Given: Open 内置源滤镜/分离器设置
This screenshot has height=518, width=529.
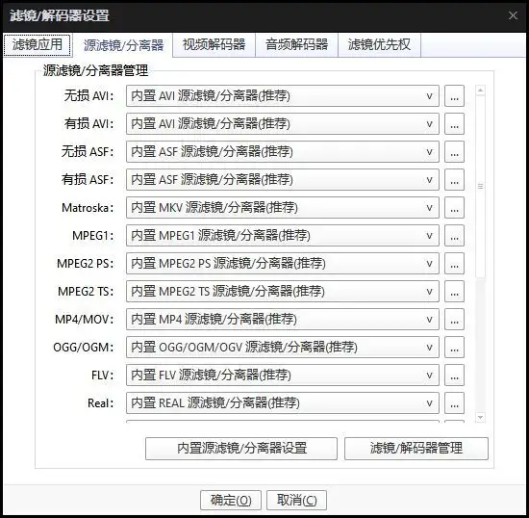Looking at the screenshot, I should click(241, 449).
